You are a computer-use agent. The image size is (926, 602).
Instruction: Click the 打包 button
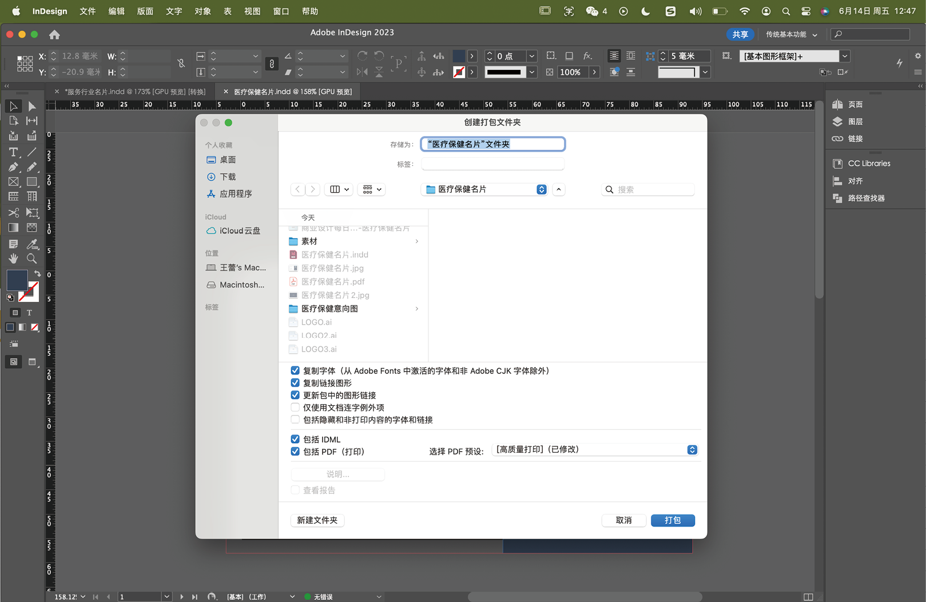[673, 520]
